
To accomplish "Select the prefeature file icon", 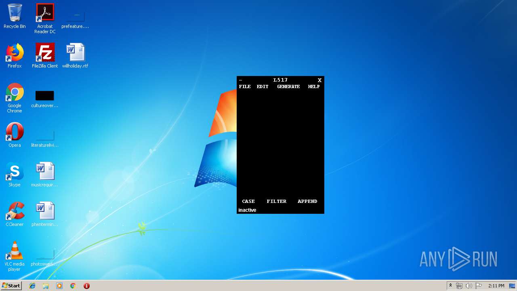I will click(x=75, y=16).
